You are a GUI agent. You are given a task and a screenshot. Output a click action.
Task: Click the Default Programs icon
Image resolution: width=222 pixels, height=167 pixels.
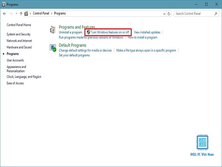click(53, 48)
